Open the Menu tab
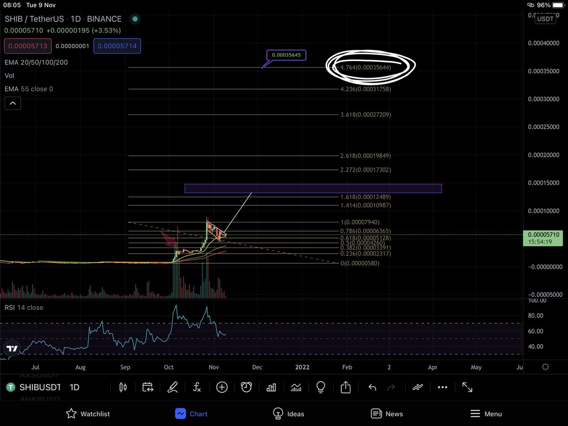This screenshot has width=568, height=426. 486,414
